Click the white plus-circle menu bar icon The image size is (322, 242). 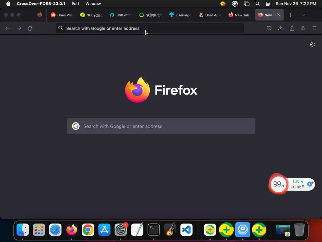pos(235,3)
